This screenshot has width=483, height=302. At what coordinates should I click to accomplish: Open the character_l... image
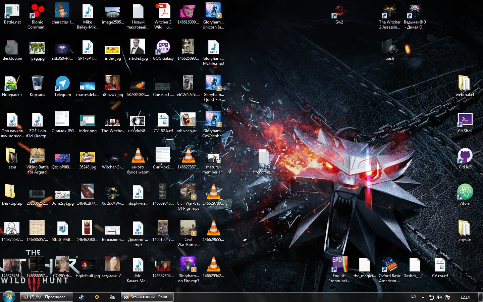click(x=62, y=14)
